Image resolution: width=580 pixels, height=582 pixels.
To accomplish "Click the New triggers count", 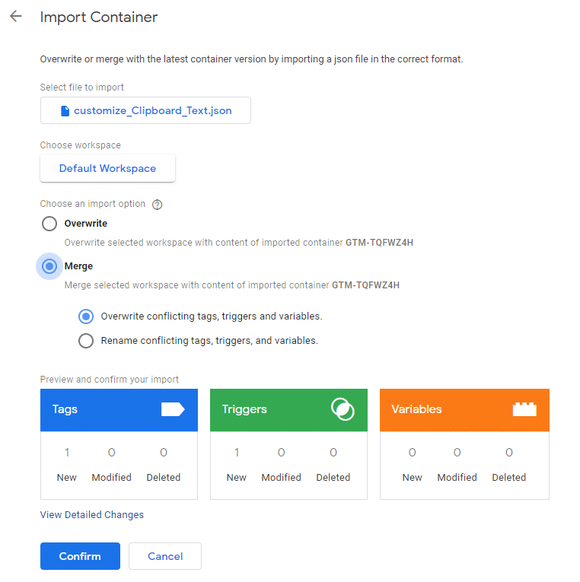I will pos(236,453).
